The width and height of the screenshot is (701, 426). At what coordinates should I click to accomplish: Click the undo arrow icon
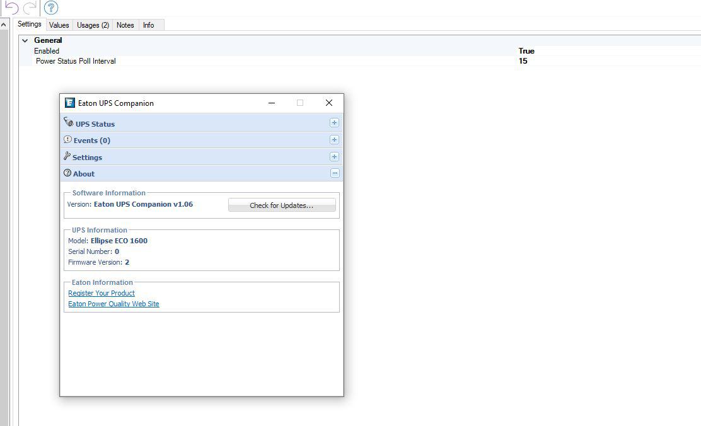pyautogui.click(x=12, y=8)
